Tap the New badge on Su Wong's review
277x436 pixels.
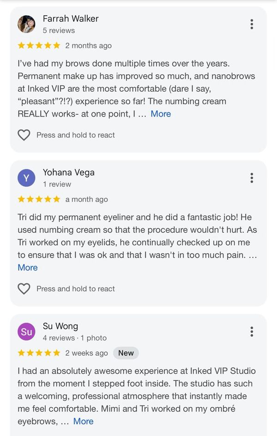126,353
